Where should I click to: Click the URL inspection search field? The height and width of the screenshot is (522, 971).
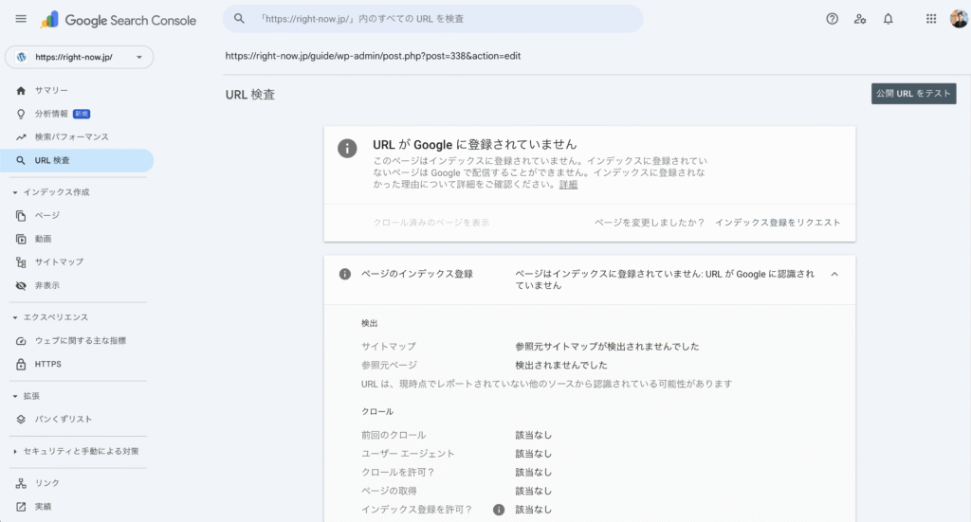click(432, 19)
